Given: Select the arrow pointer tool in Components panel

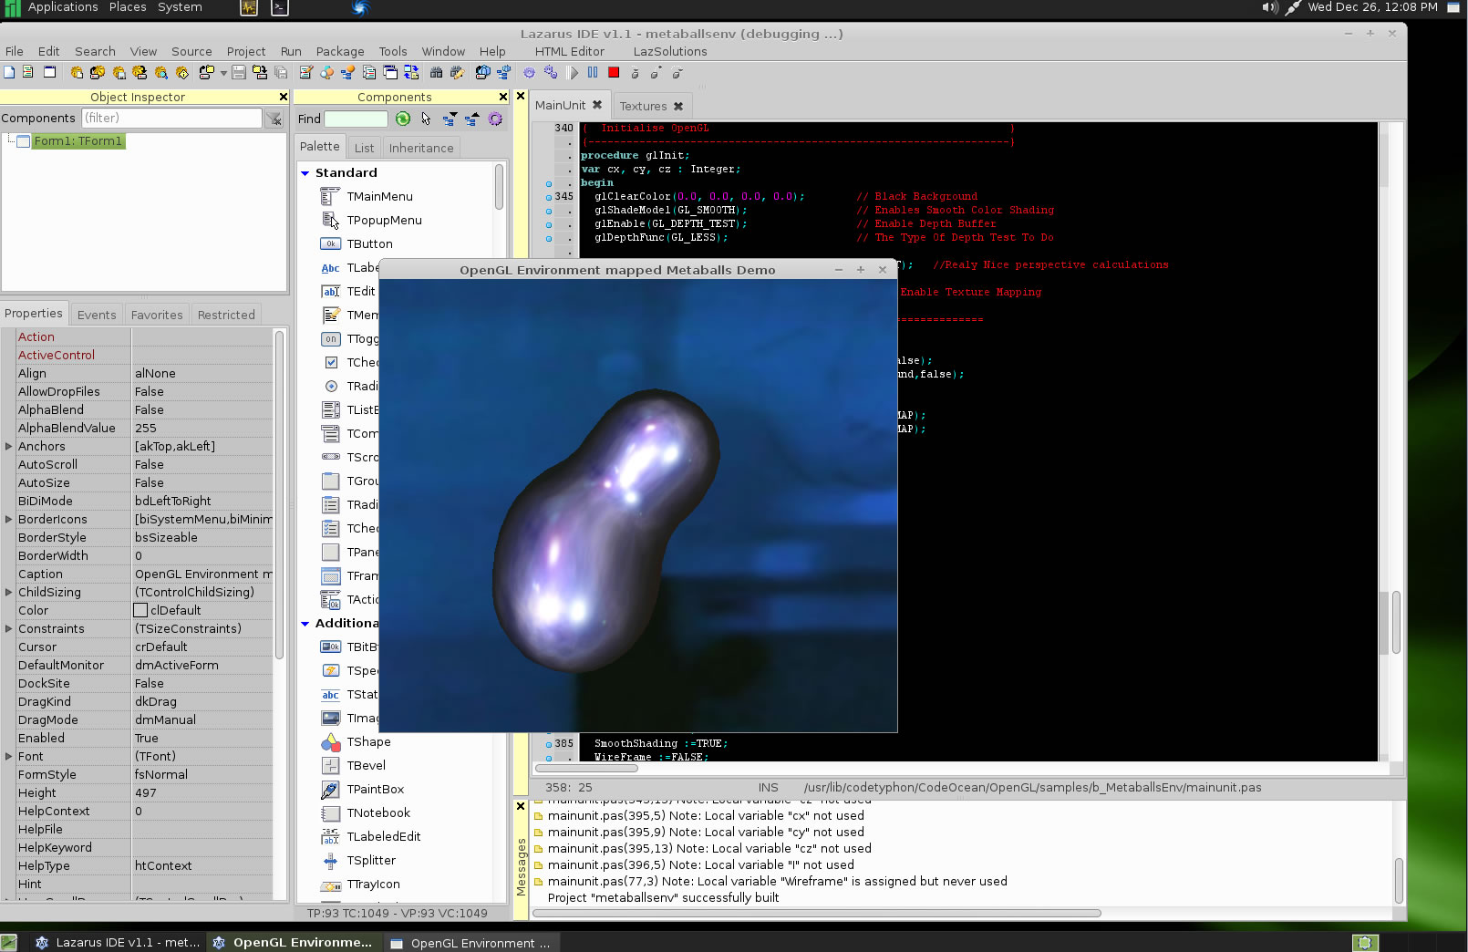Looking at the screenshot, I should [x=426, y=119].
